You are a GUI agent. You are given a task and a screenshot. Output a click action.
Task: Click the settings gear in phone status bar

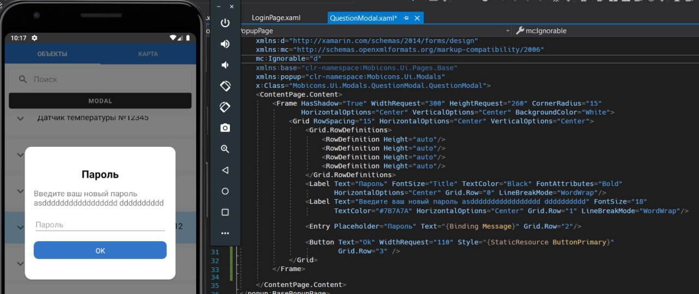click(34, 38)
